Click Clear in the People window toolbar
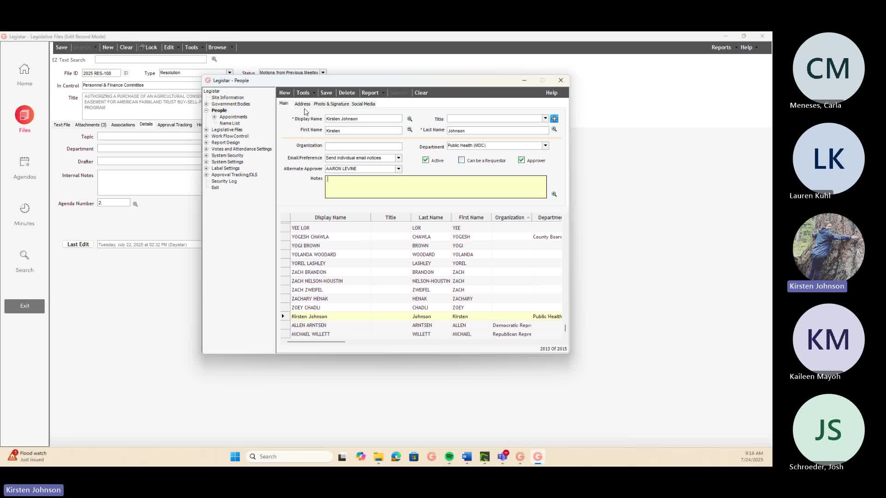Viewport: 886px width, 498px height. click(x=421, y=93)
